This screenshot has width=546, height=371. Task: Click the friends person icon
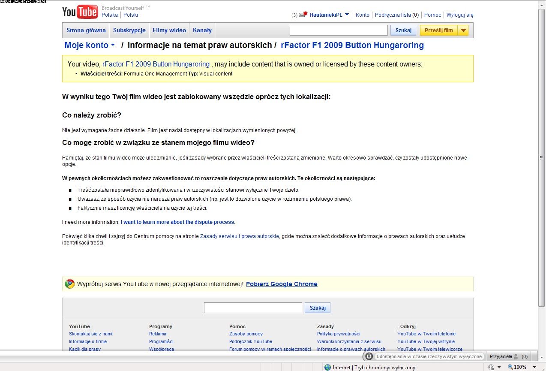click(516, 357)
